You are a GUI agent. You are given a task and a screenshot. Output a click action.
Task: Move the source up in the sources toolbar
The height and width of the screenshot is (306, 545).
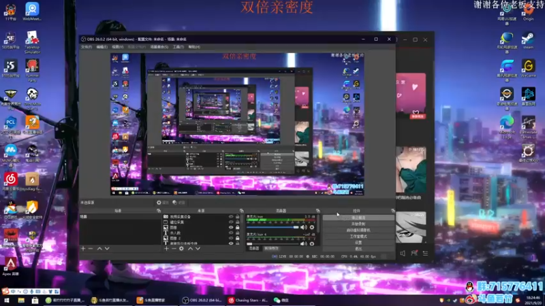coord(190,248)
